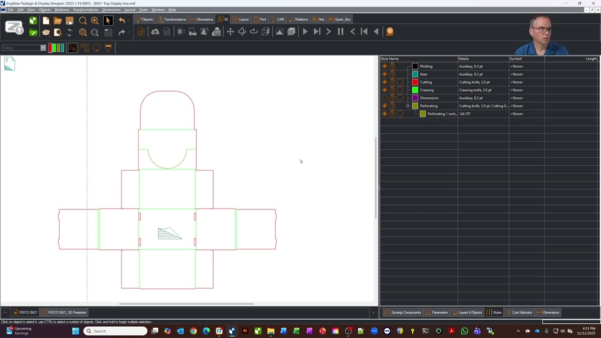Click the red Cutting color swatch
Viewport: 601px width, 338px height.
(x=415, y=82)
